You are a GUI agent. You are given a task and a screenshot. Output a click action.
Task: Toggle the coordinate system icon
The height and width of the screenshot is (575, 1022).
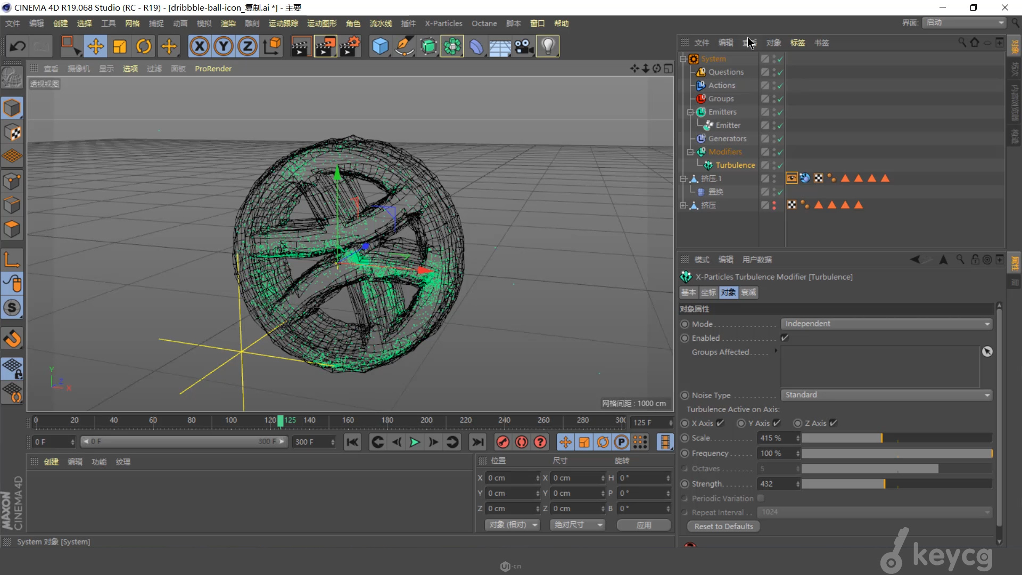pos(272,46)
